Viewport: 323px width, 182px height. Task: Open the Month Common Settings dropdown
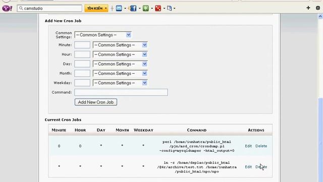click(x=120, y=73)
